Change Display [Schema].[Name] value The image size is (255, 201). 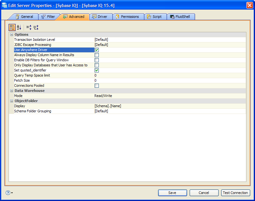(170, 106)
